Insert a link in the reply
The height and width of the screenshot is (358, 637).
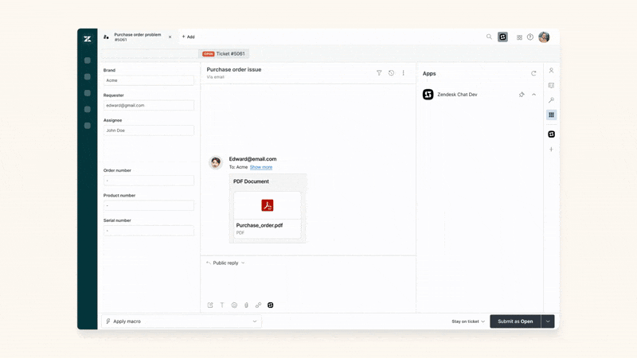[x=258, y=305]
